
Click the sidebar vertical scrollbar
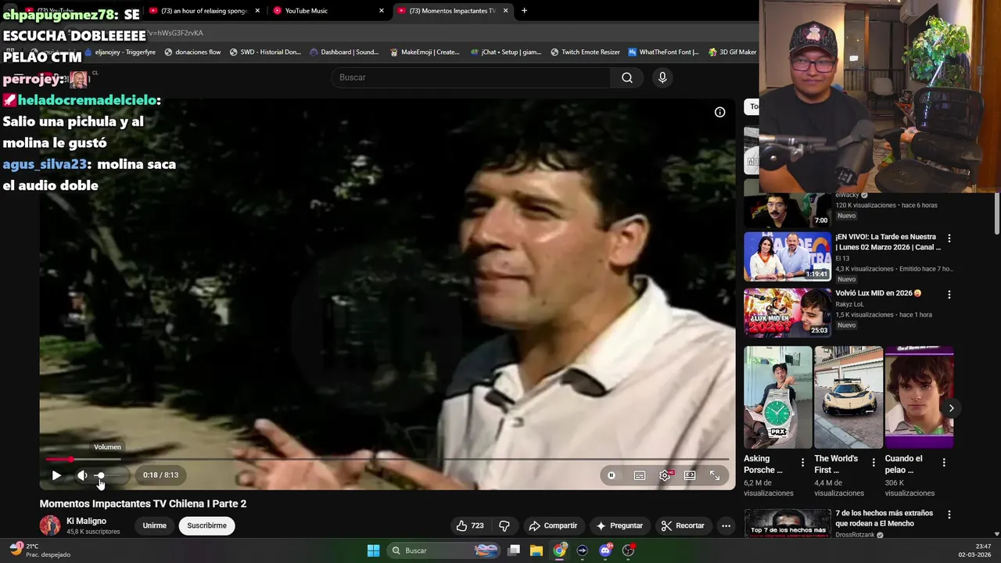tap(996, 213)
